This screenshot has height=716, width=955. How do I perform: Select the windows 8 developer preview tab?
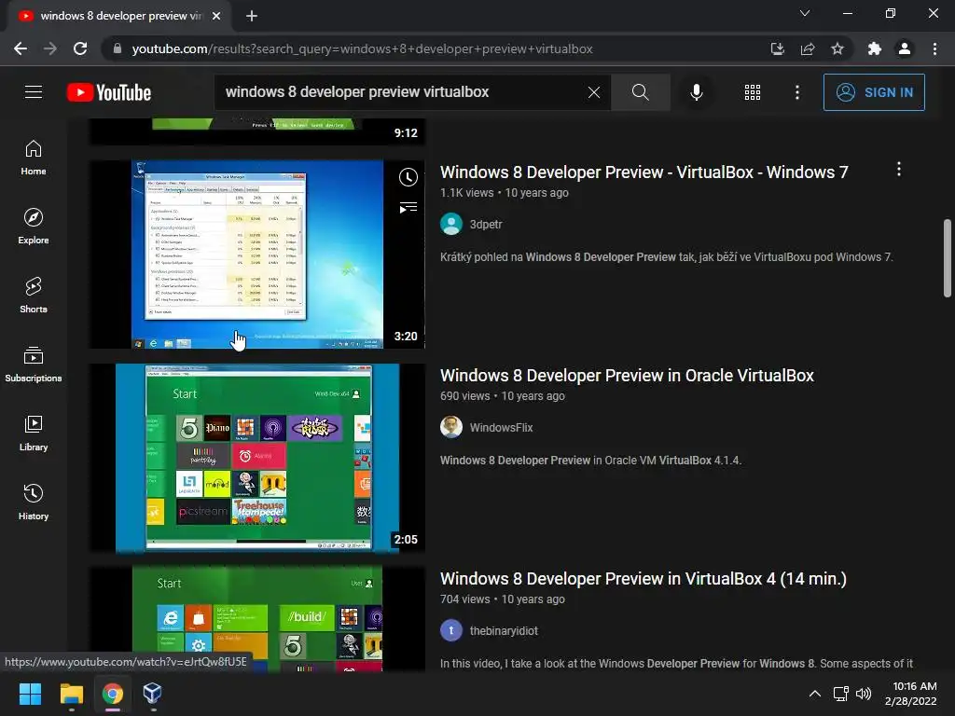point(120,16)
